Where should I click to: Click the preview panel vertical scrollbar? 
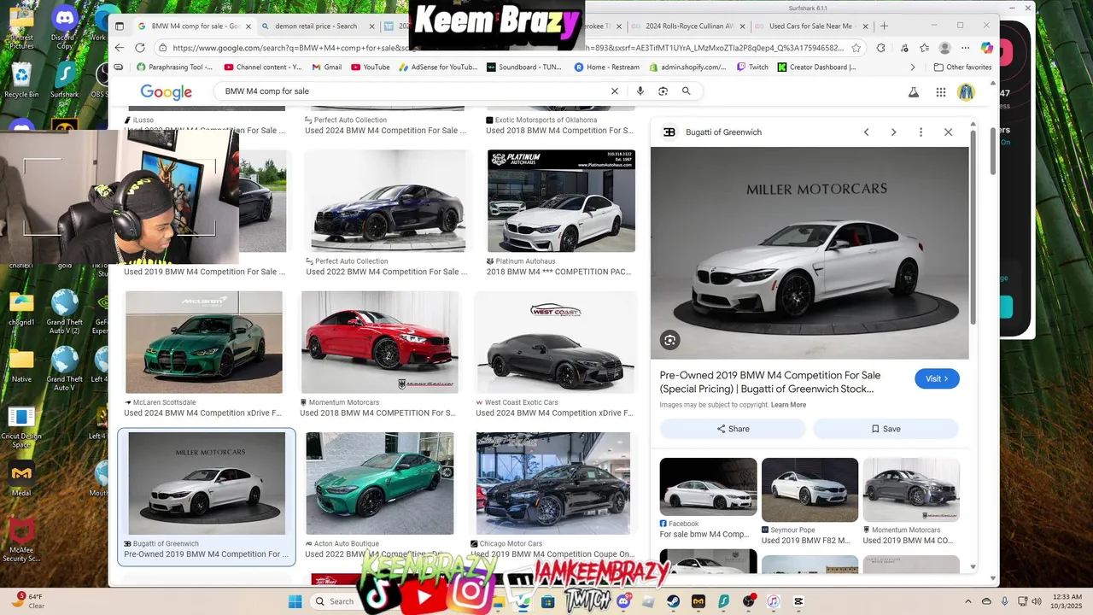(x=973, y=226)
